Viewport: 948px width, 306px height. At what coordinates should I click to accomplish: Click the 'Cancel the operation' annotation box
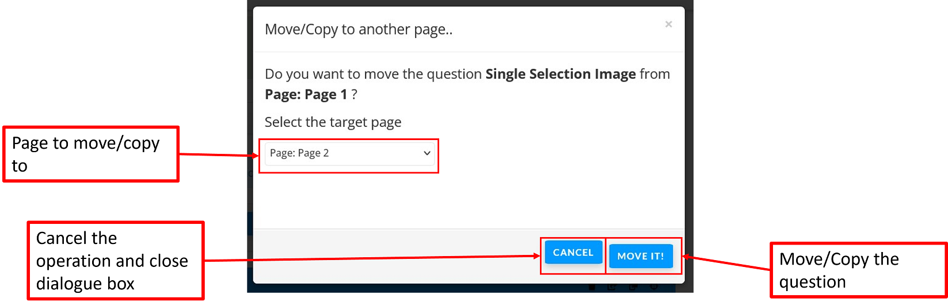point(115,261)
